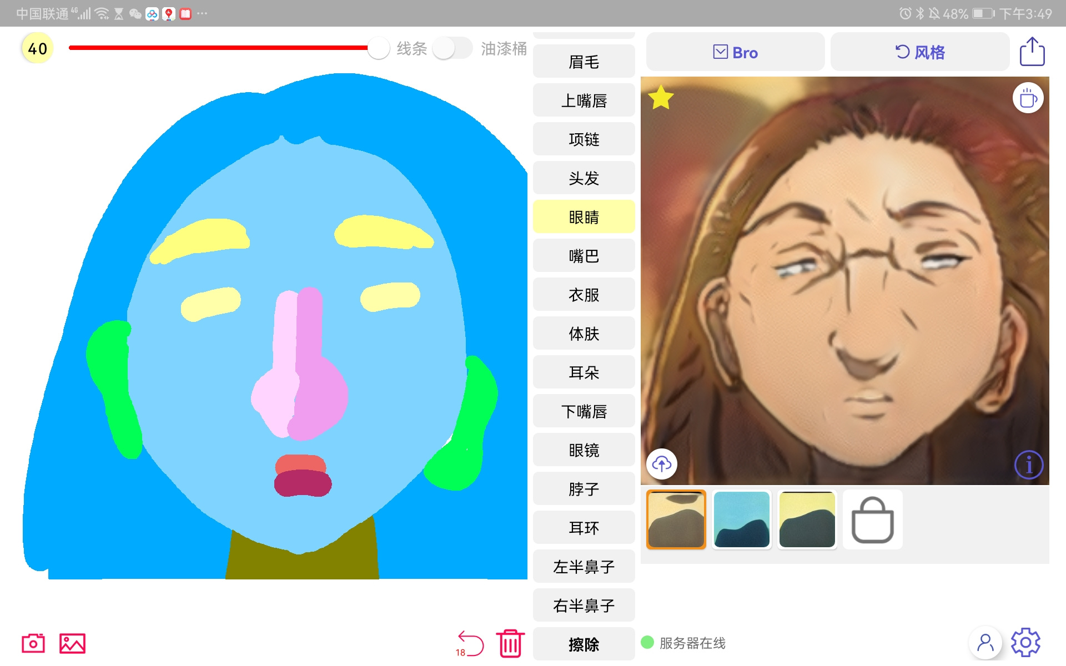Select the 耳朵 ear label
Viewport: 1066px width, 666px height.
[x=584, y=372]
